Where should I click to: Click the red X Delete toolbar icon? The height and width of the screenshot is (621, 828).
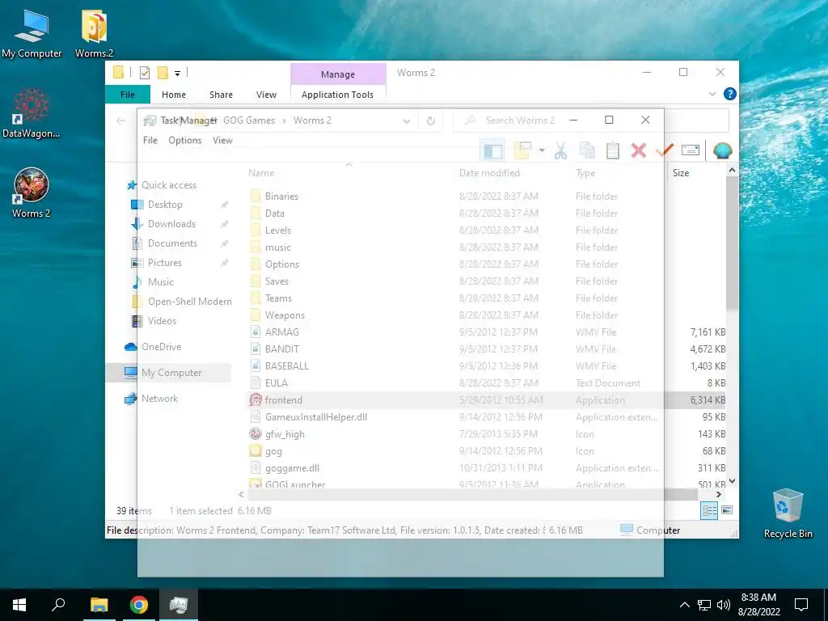pyautogui.click(x=639, y=151)
